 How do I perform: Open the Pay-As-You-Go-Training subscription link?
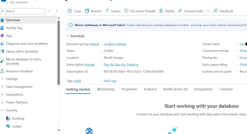(x=121, y=64)
